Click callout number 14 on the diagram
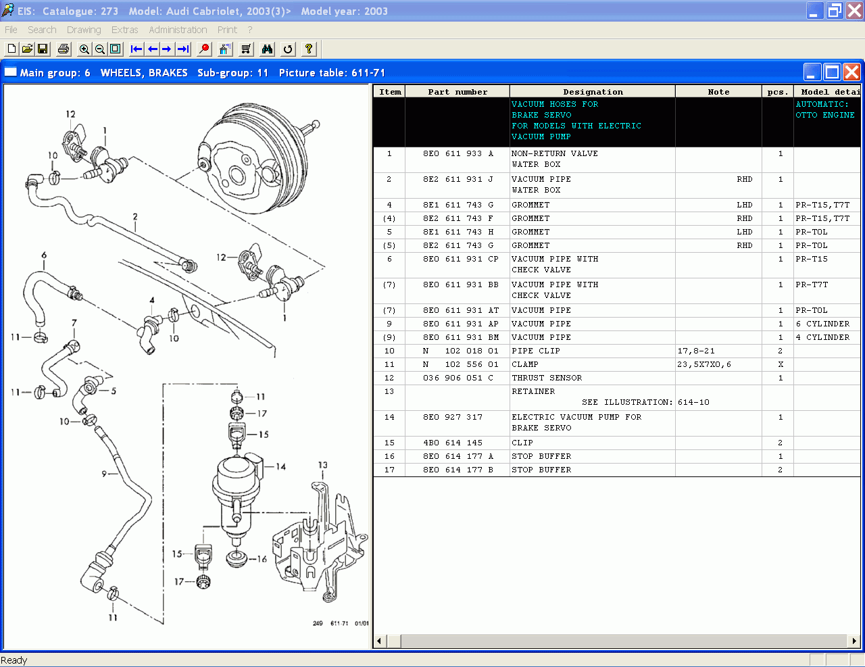The height and width of the screenshot is (667, 865). 280,466
